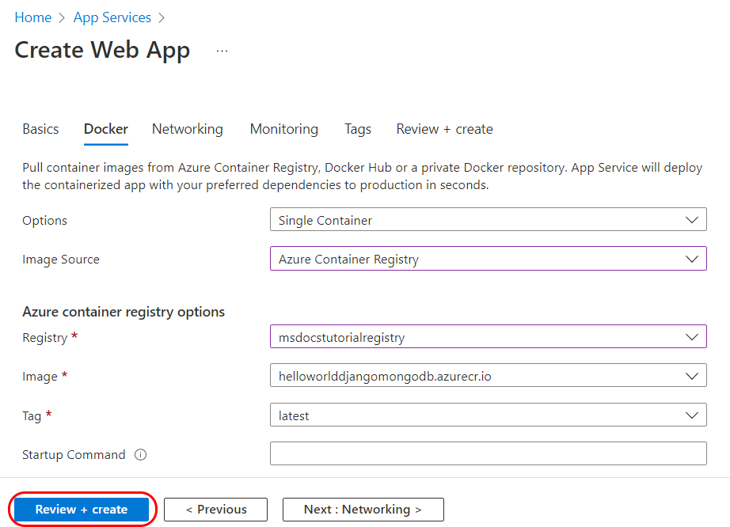Click Next : Networking
730x527 pixels.
tap(363, 509)
